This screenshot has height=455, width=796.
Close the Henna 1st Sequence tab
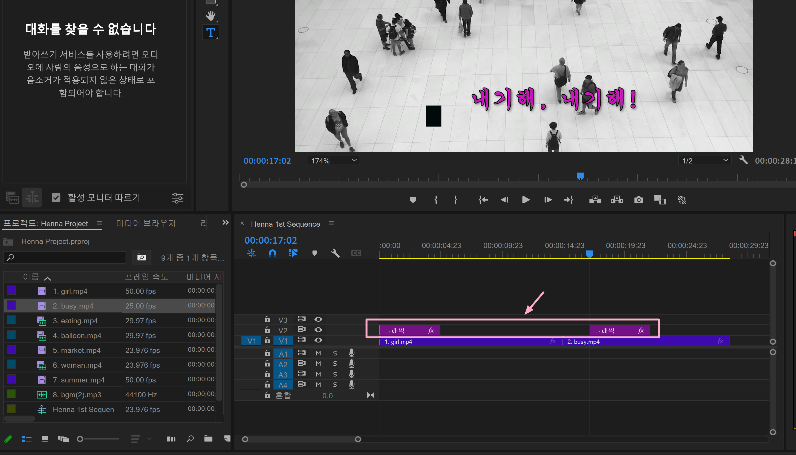pos(242,223)
